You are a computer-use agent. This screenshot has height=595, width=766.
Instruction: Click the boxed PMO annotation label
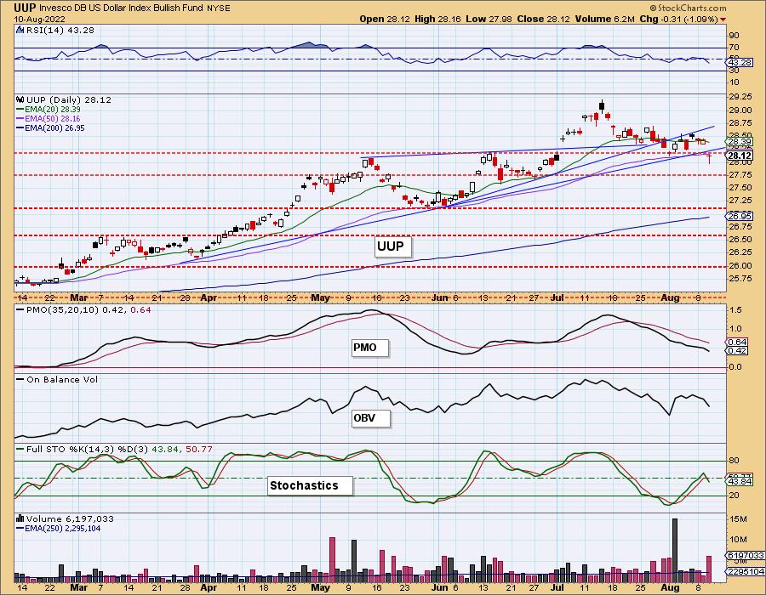(370, 348)
